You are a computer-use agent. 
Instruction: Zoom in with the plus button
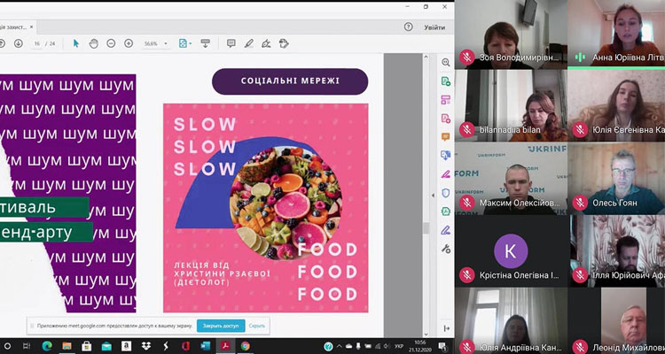click(x=129, y=43)
